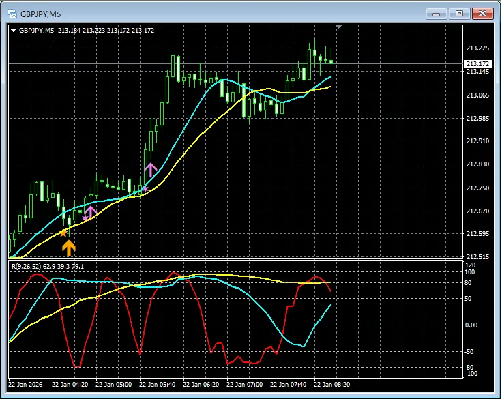Click the 213.225 price scale label
Screen dimensions: 502x399
pos(477,48)
